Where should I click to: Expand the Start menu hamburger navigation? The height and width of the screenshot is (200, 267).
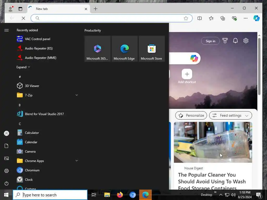(7, 30)
